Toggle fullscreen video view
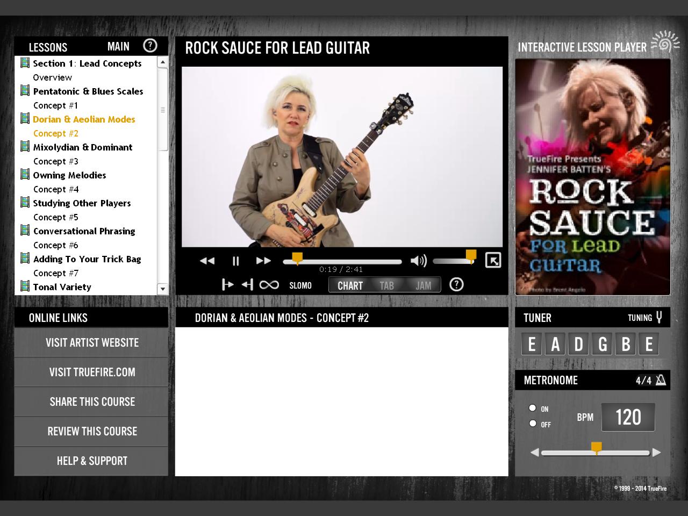 point(493,260)
